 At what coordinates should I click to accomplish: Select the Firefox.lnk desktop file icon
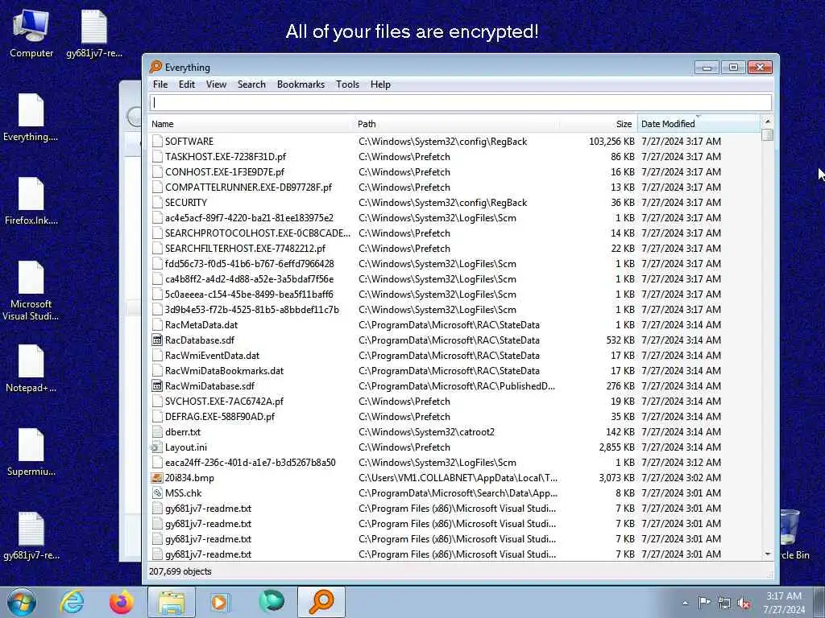pyautogui.click(x=31, y=201)
